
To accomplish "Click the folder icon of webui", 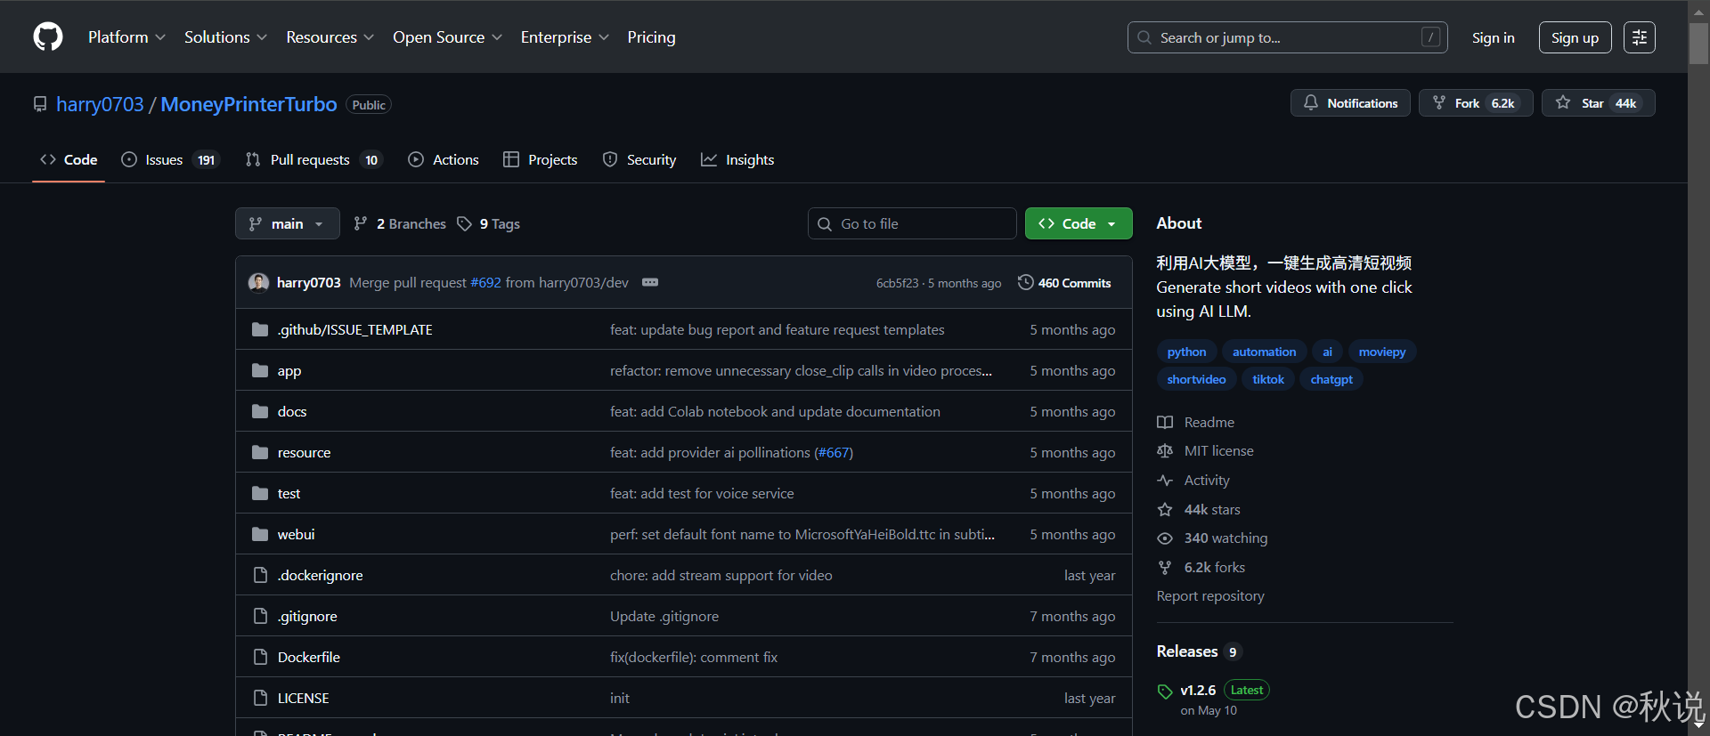I will pyautogui.click(x=260, y=534).
